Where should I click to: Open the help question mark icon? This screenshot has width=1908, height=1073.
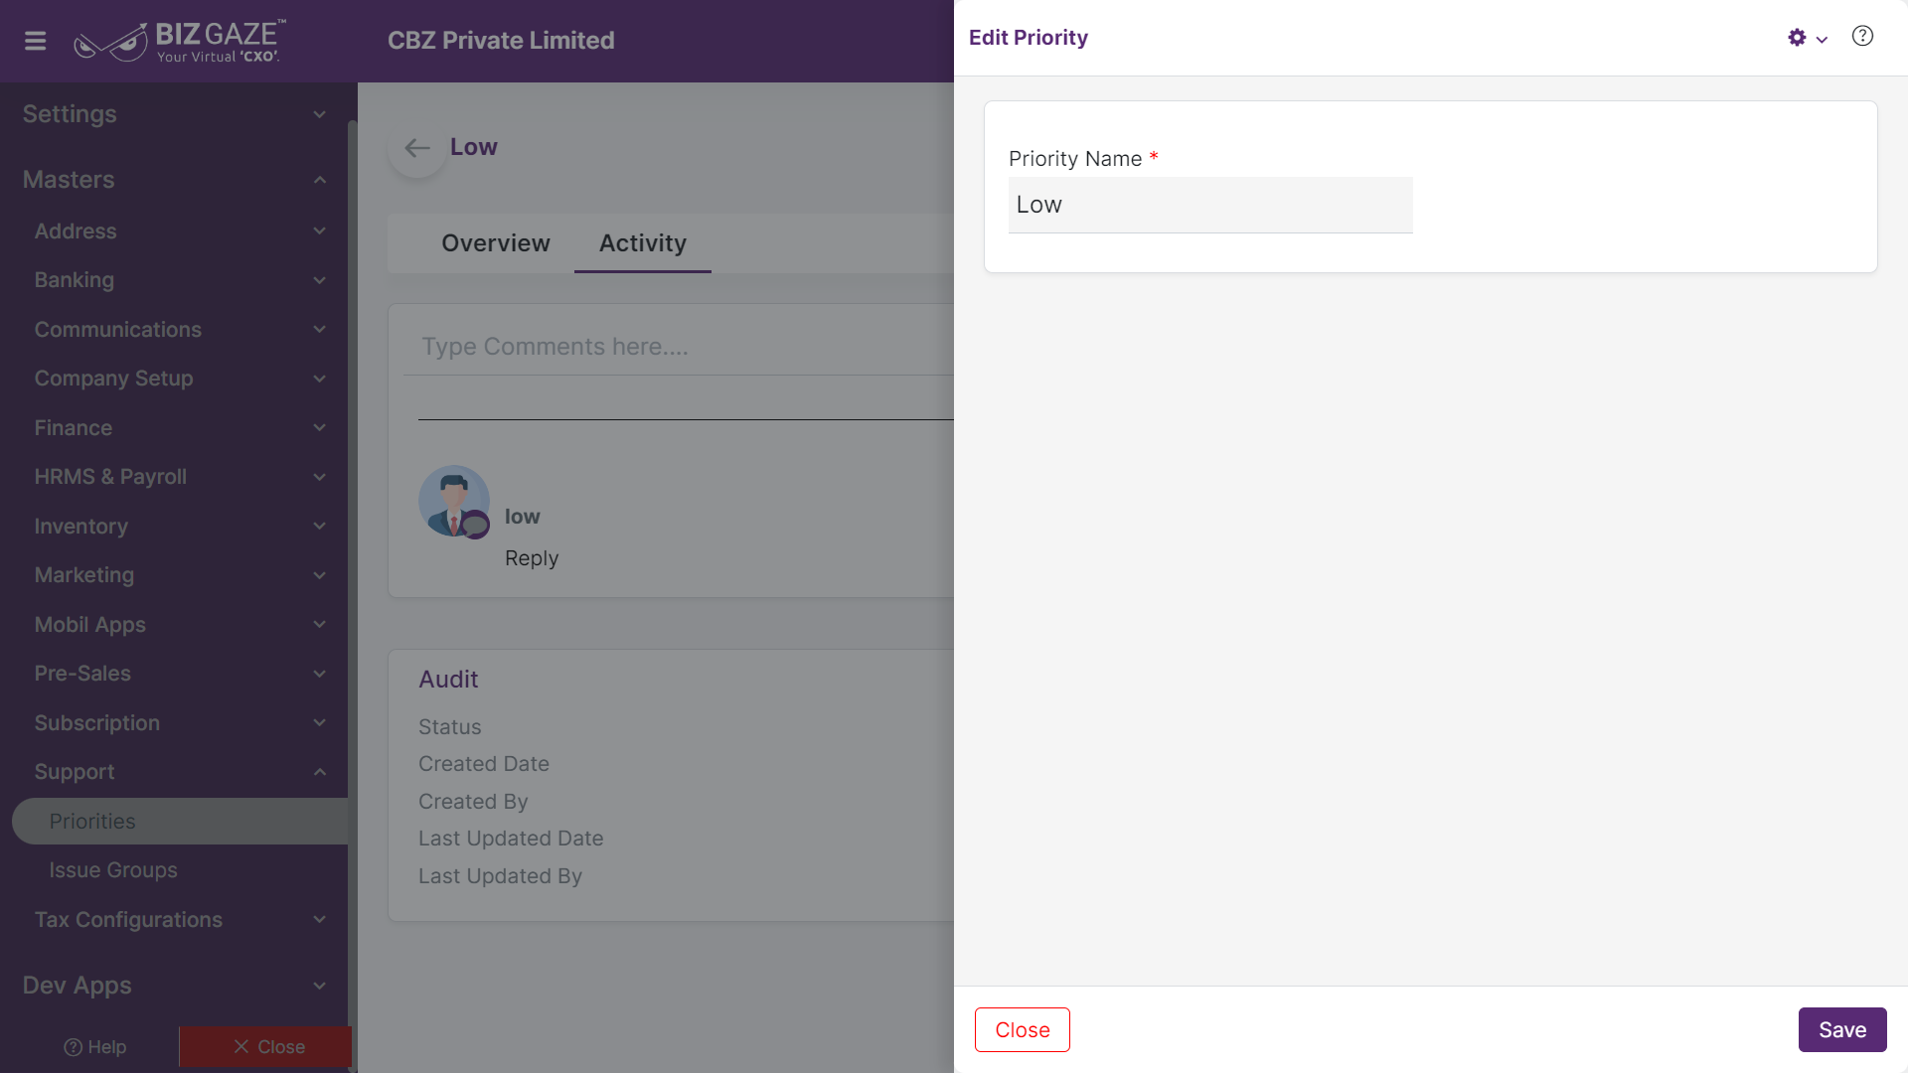point(1862,37)
